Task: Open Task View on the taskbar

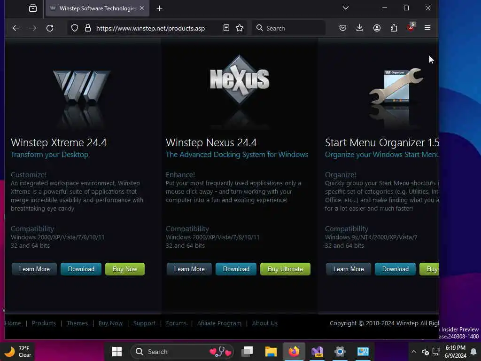Action: click(247, 352)
